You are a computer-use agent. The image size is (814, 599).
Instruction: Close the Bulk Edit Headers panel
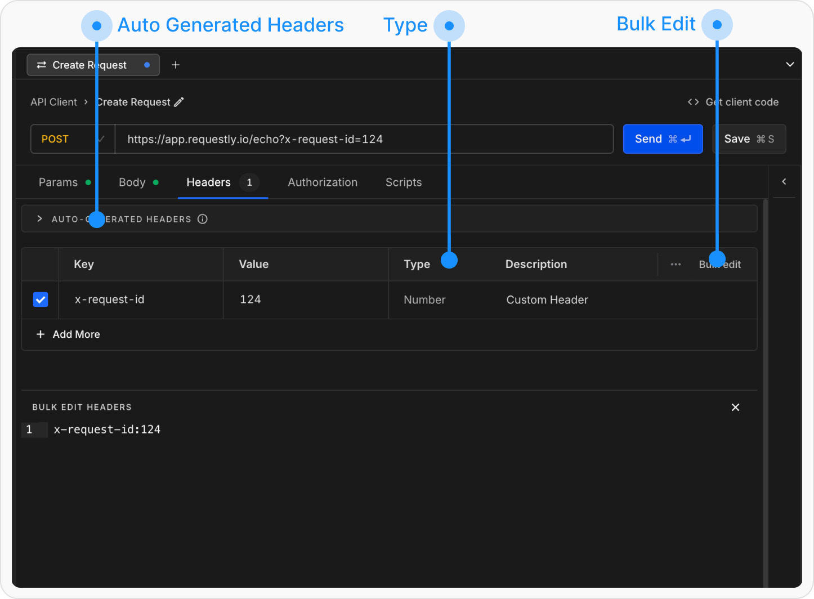pos(735,407)
